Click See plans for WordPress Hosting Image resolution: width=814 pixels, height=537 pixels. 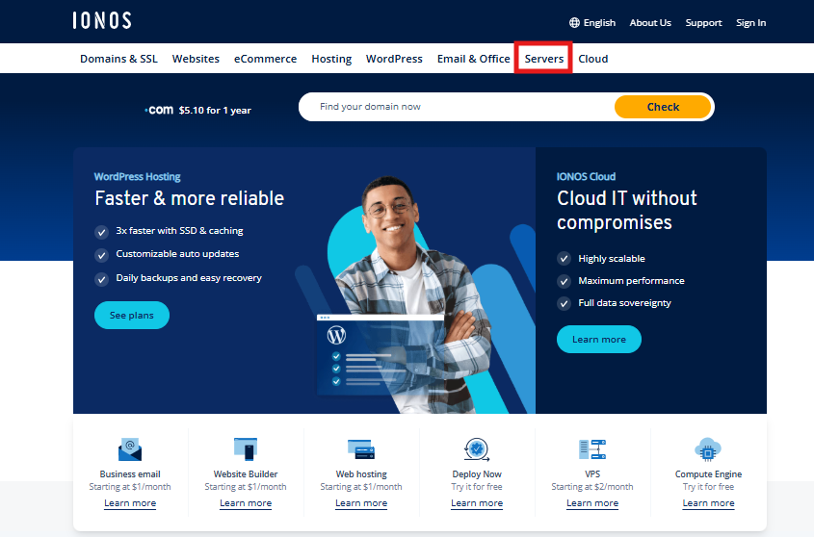(132, 315)
